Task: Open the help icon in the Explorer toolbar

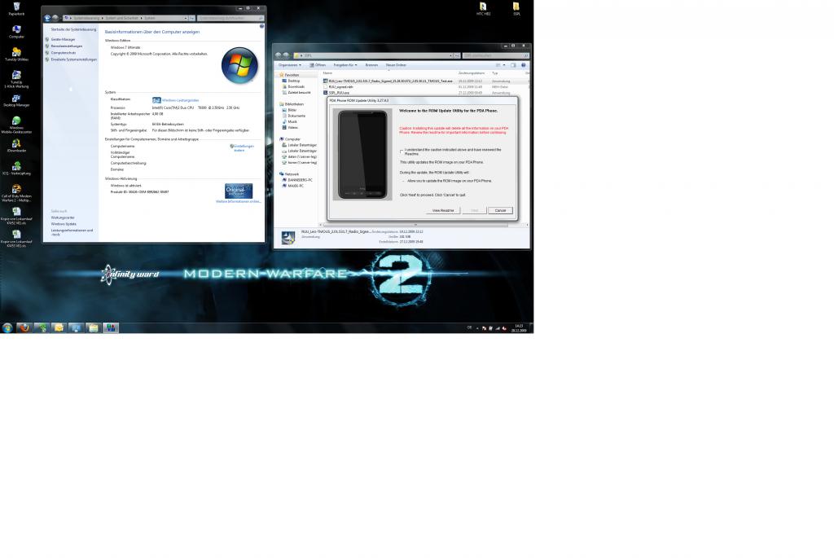Action: 524,65
